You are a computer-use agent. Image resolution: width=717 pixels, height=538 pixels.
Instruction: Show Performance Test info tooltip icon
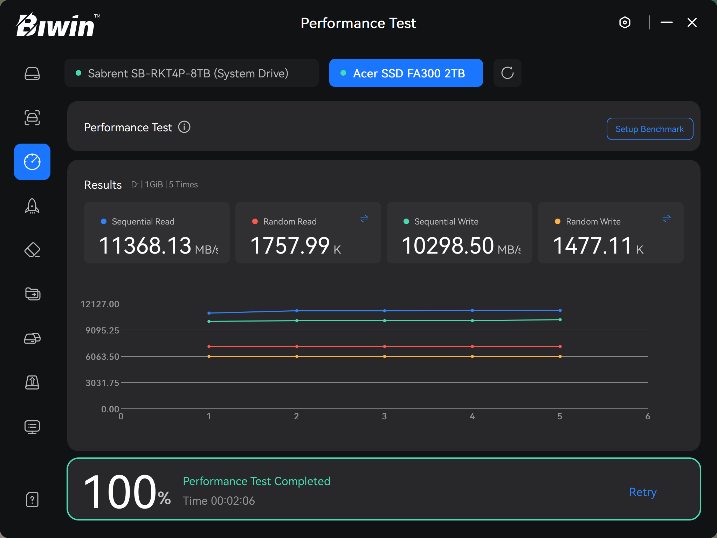[184, 127]
